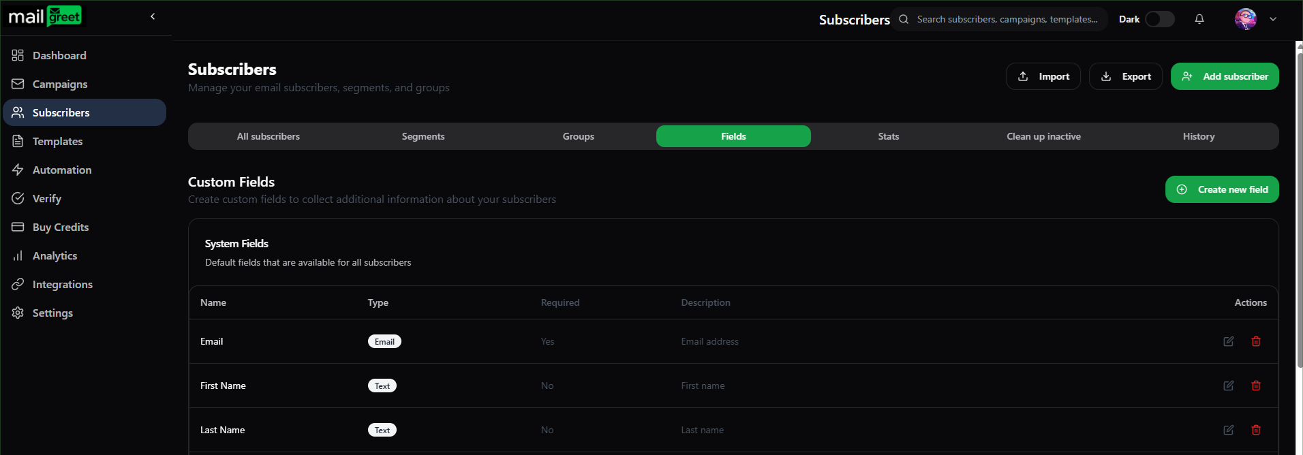Click the Settings gear icon
Viewport: 1303px width, 455px height.
pos(18,313)
